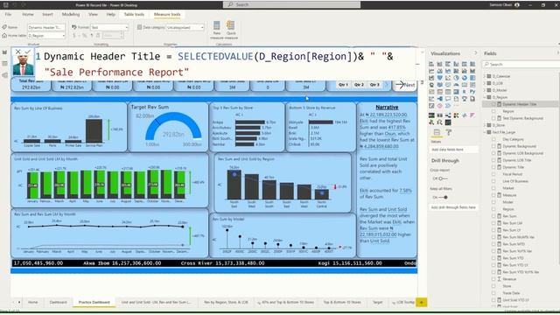Screen dimensions: 560x315
Task: Check the Dynamic LOB Title checkbox
Action: [494, 160]
